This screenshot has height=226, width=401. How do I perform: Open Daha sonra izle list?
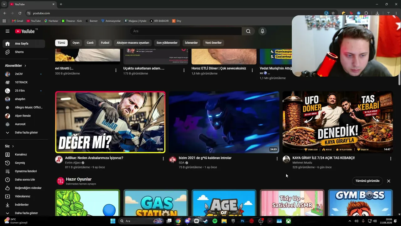point(24,180)
